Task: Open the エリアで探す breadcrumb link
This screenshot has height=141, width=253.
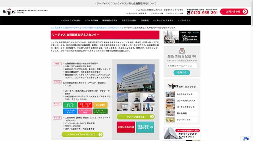Action: click(88, 28)
